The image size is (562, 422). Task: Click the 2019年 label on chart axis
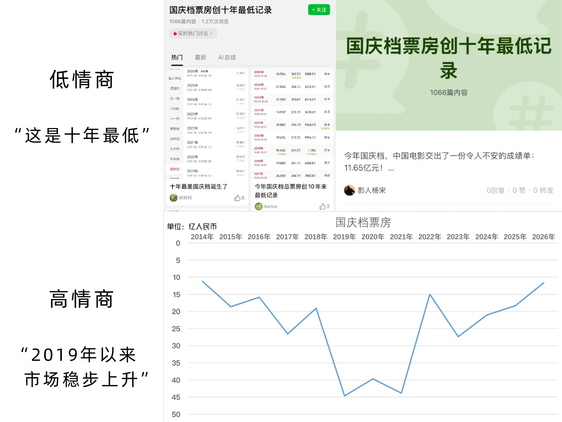click(344, 237)
